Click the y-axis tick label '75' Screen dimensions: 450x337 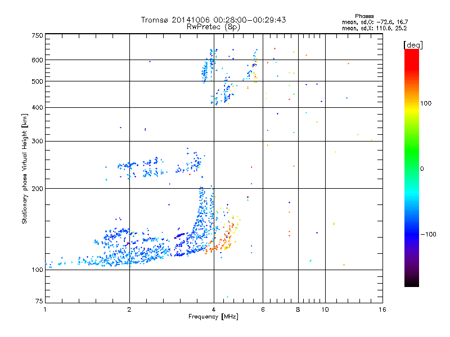pos(39,301)
